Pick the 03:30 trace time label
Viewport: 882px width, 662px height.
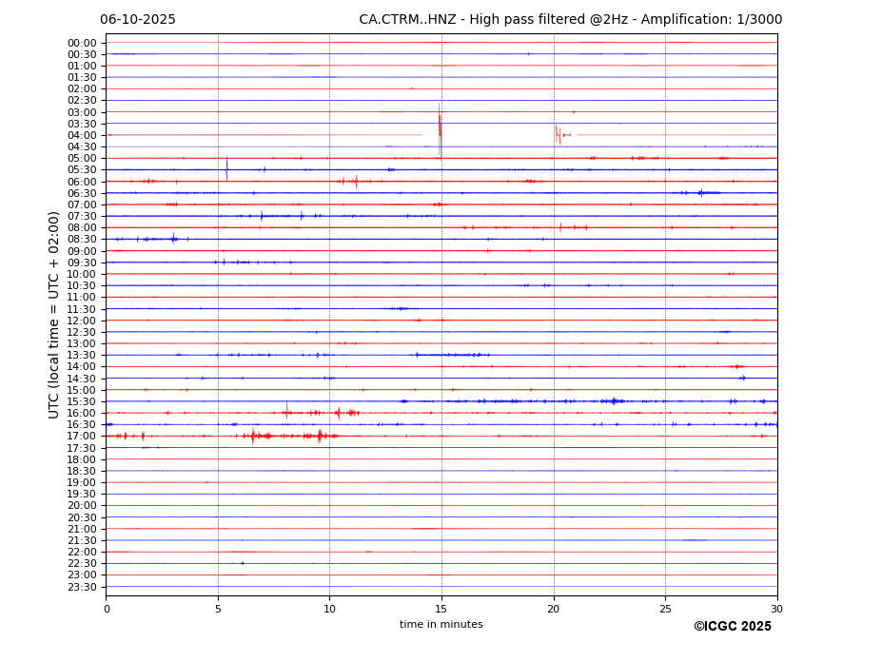pyautogui.click(x=81, y=124)
